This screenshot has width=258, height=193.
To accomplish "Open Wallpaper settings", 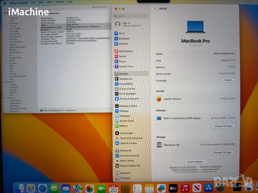I will (x=123, y=116).
